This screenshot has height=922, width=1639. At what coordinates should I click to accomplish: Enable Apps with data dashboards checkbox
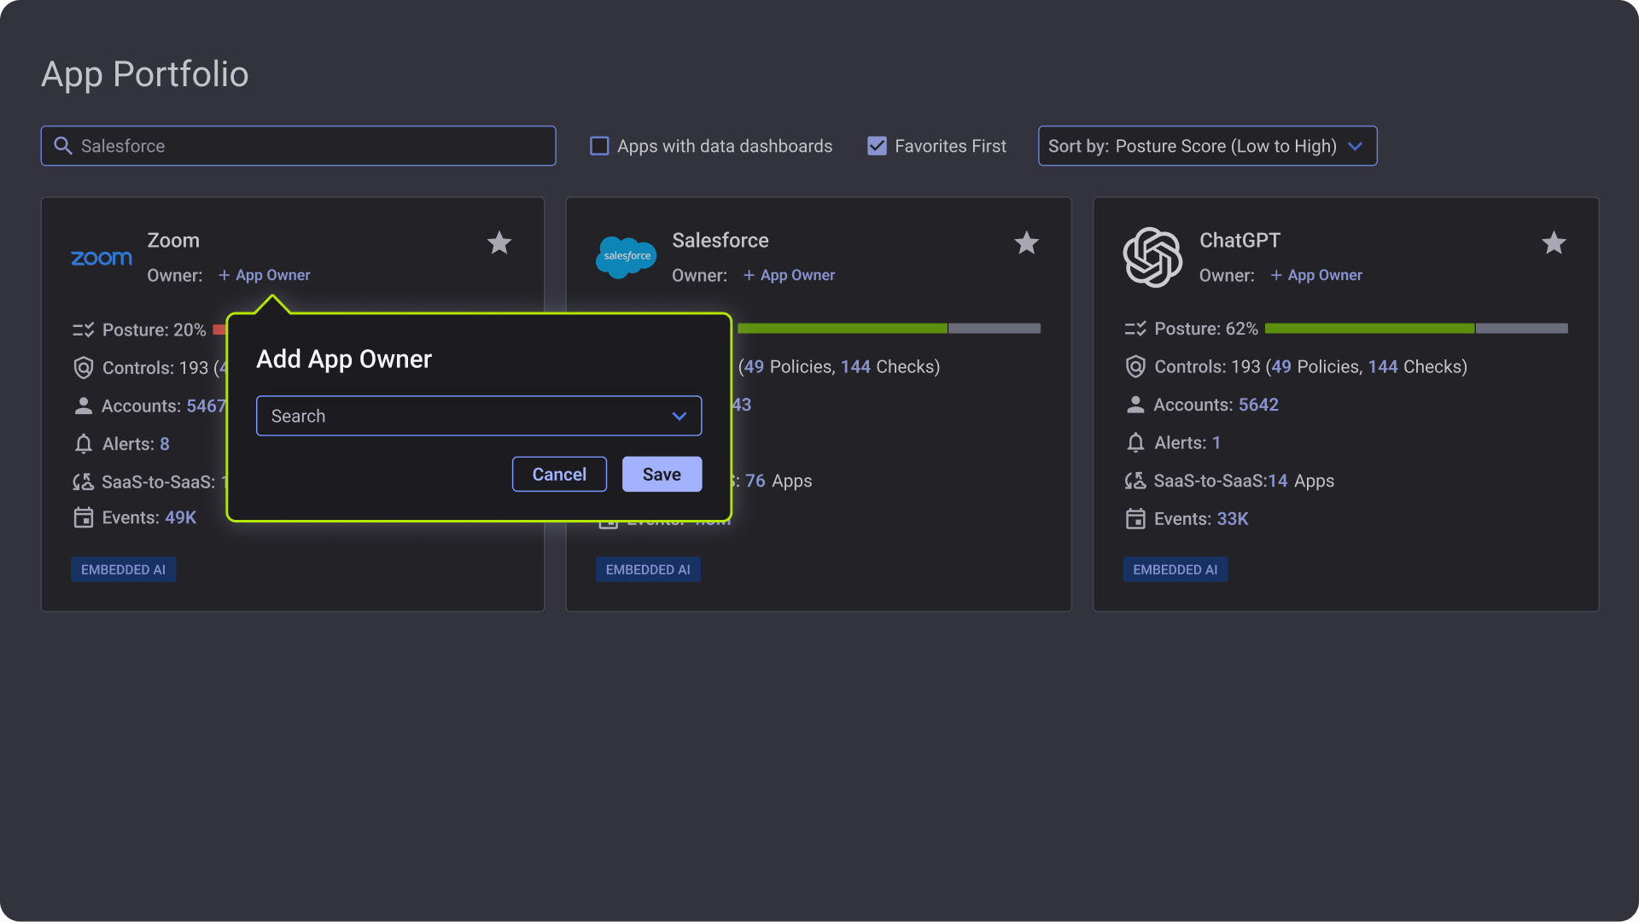599,146
